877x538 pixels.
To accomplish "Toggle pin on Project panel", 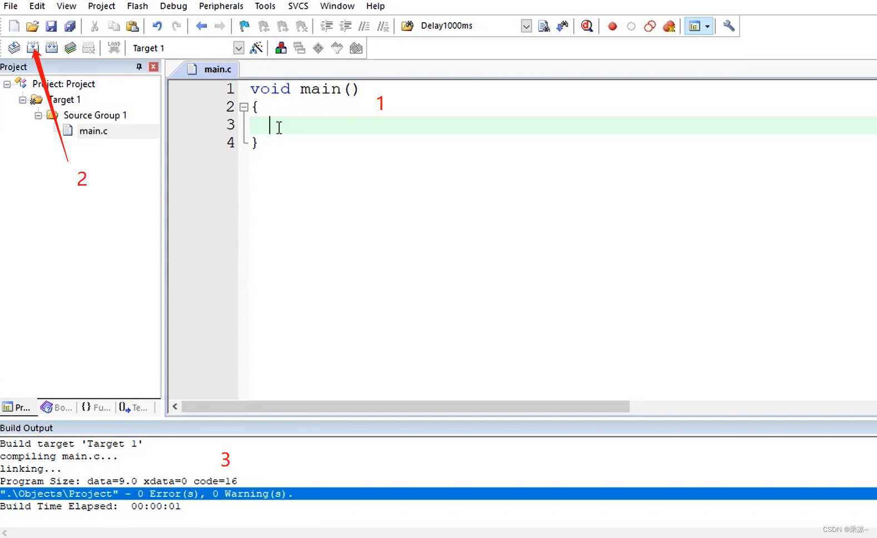I will click(x=139, y=67).
